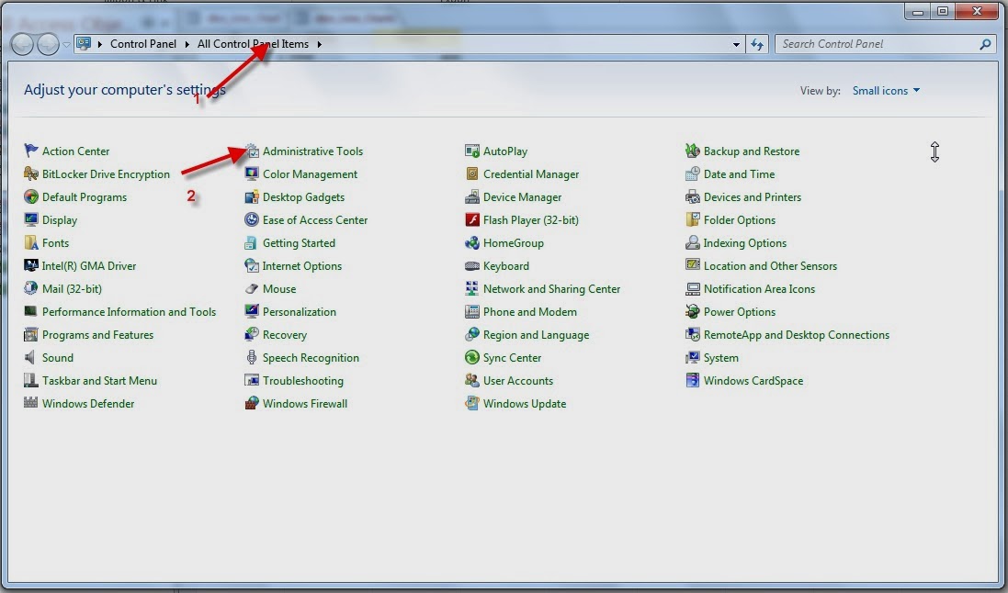The height and width of the screenshot is (593, 1008).
Task: Click the Default Programs icon
Action: click(30, 196)
